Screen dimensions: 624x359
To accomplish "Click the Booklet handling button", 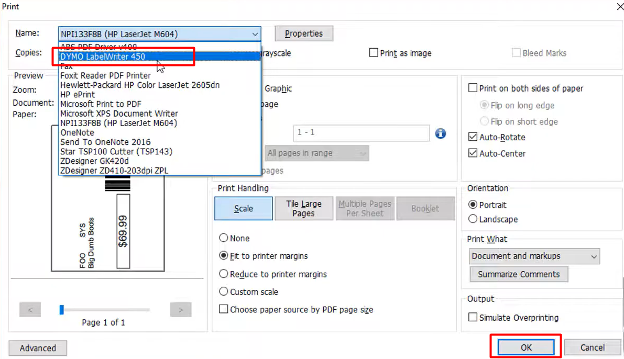I will [425, 208].
